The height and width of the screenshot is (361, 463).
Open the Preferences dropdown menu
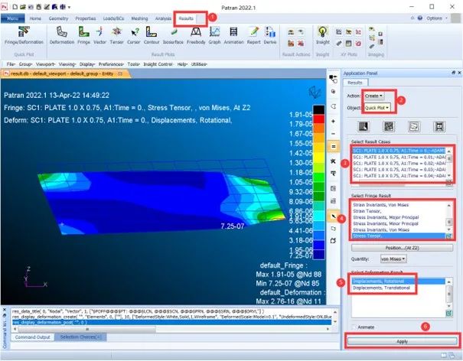click(111, 64)
